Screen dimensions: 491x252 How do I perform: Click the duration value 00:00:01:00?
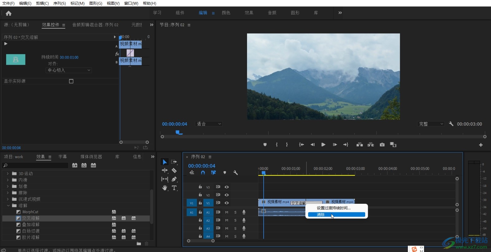point(69,57)
